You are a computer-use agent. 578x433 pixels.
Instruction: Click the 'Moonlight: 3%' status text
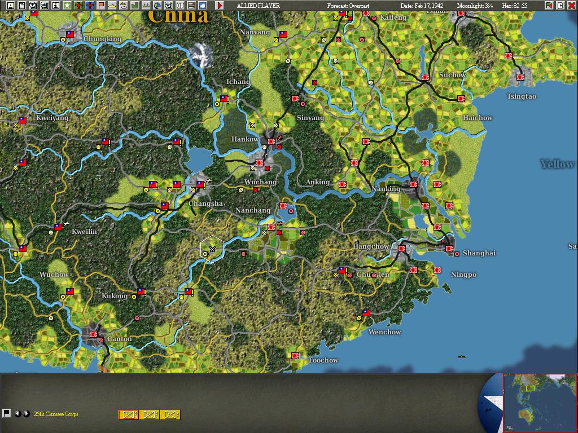(475, 6)
